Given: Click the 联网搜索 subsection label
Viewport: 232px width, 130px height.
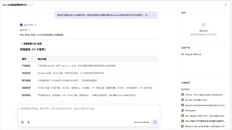Looking at the screenshot, I should 186,89.
